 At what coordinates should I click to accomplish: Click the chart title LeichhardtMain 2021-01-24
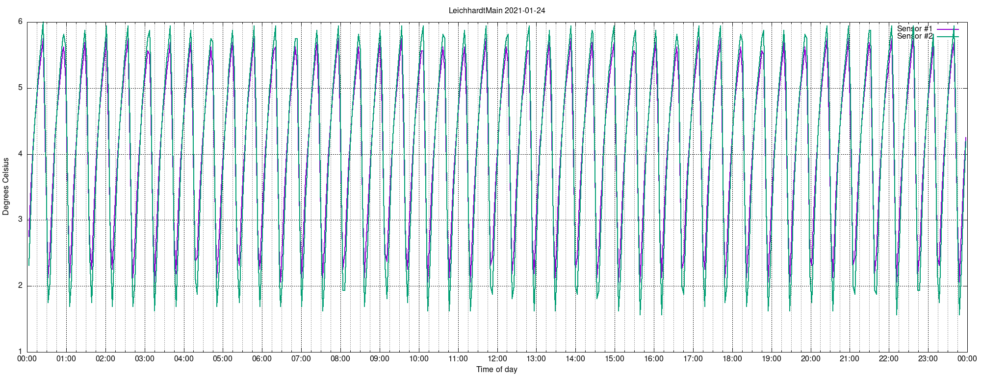(x=497, y=10)
